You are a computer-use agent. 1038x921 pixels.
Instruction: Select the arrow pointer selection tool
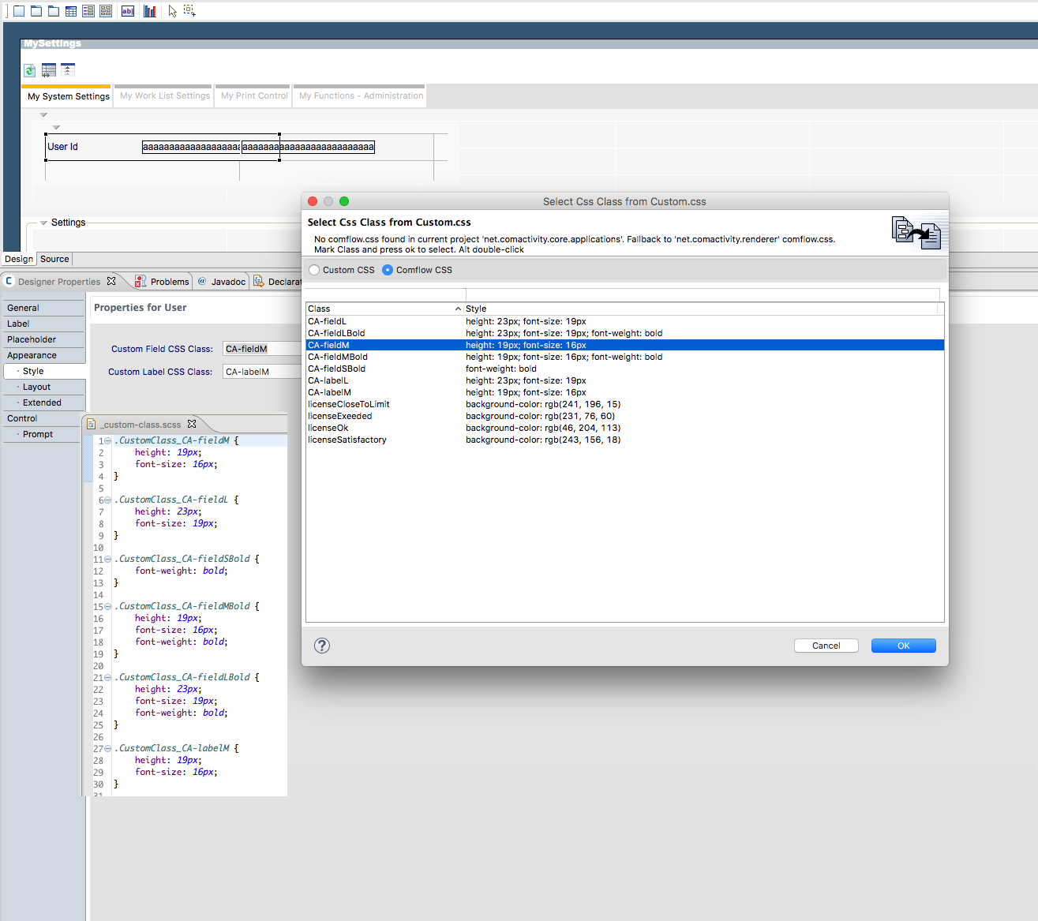point(172,11)
